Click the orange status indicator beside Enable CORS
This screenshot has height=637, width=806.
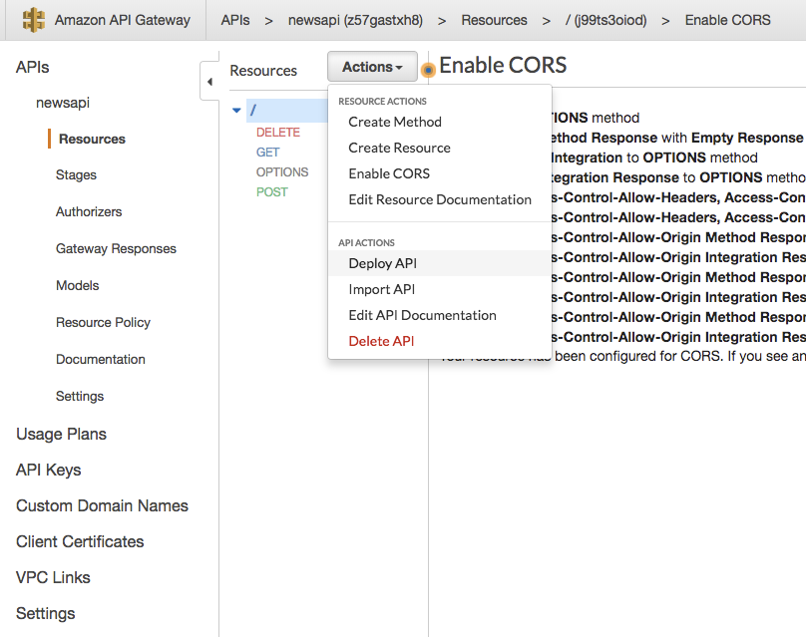point(428,70)
